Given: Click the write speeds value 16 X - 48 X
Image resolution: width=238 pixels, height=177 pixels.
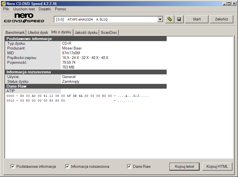Looking at the screenshot, I should [x=85, y=58].
